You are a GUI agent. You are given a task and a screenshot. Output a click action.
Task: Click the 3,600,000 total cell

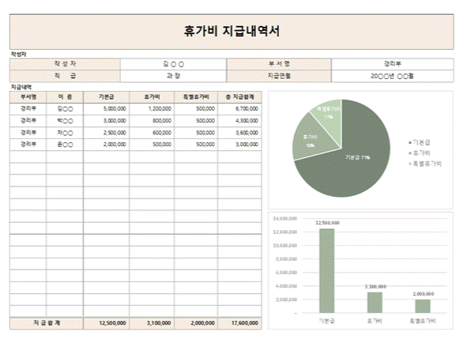(239, 133)
